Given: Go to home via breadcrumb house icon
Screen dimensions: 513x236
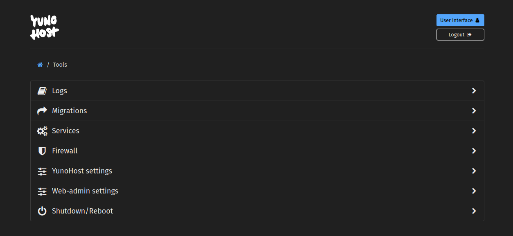Looking at the screenshot, I should pyautogui.click(x=40, y=65).
